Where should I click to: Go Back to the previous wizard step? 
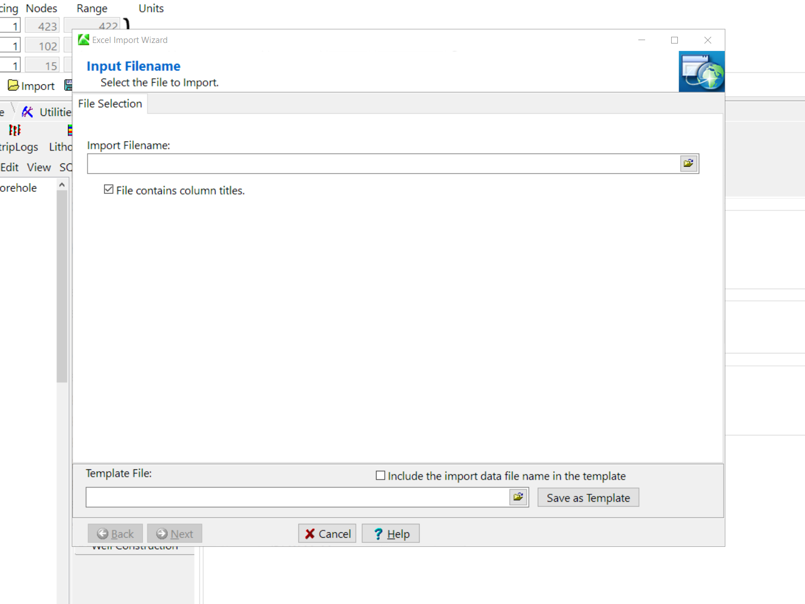pos(115,534)
